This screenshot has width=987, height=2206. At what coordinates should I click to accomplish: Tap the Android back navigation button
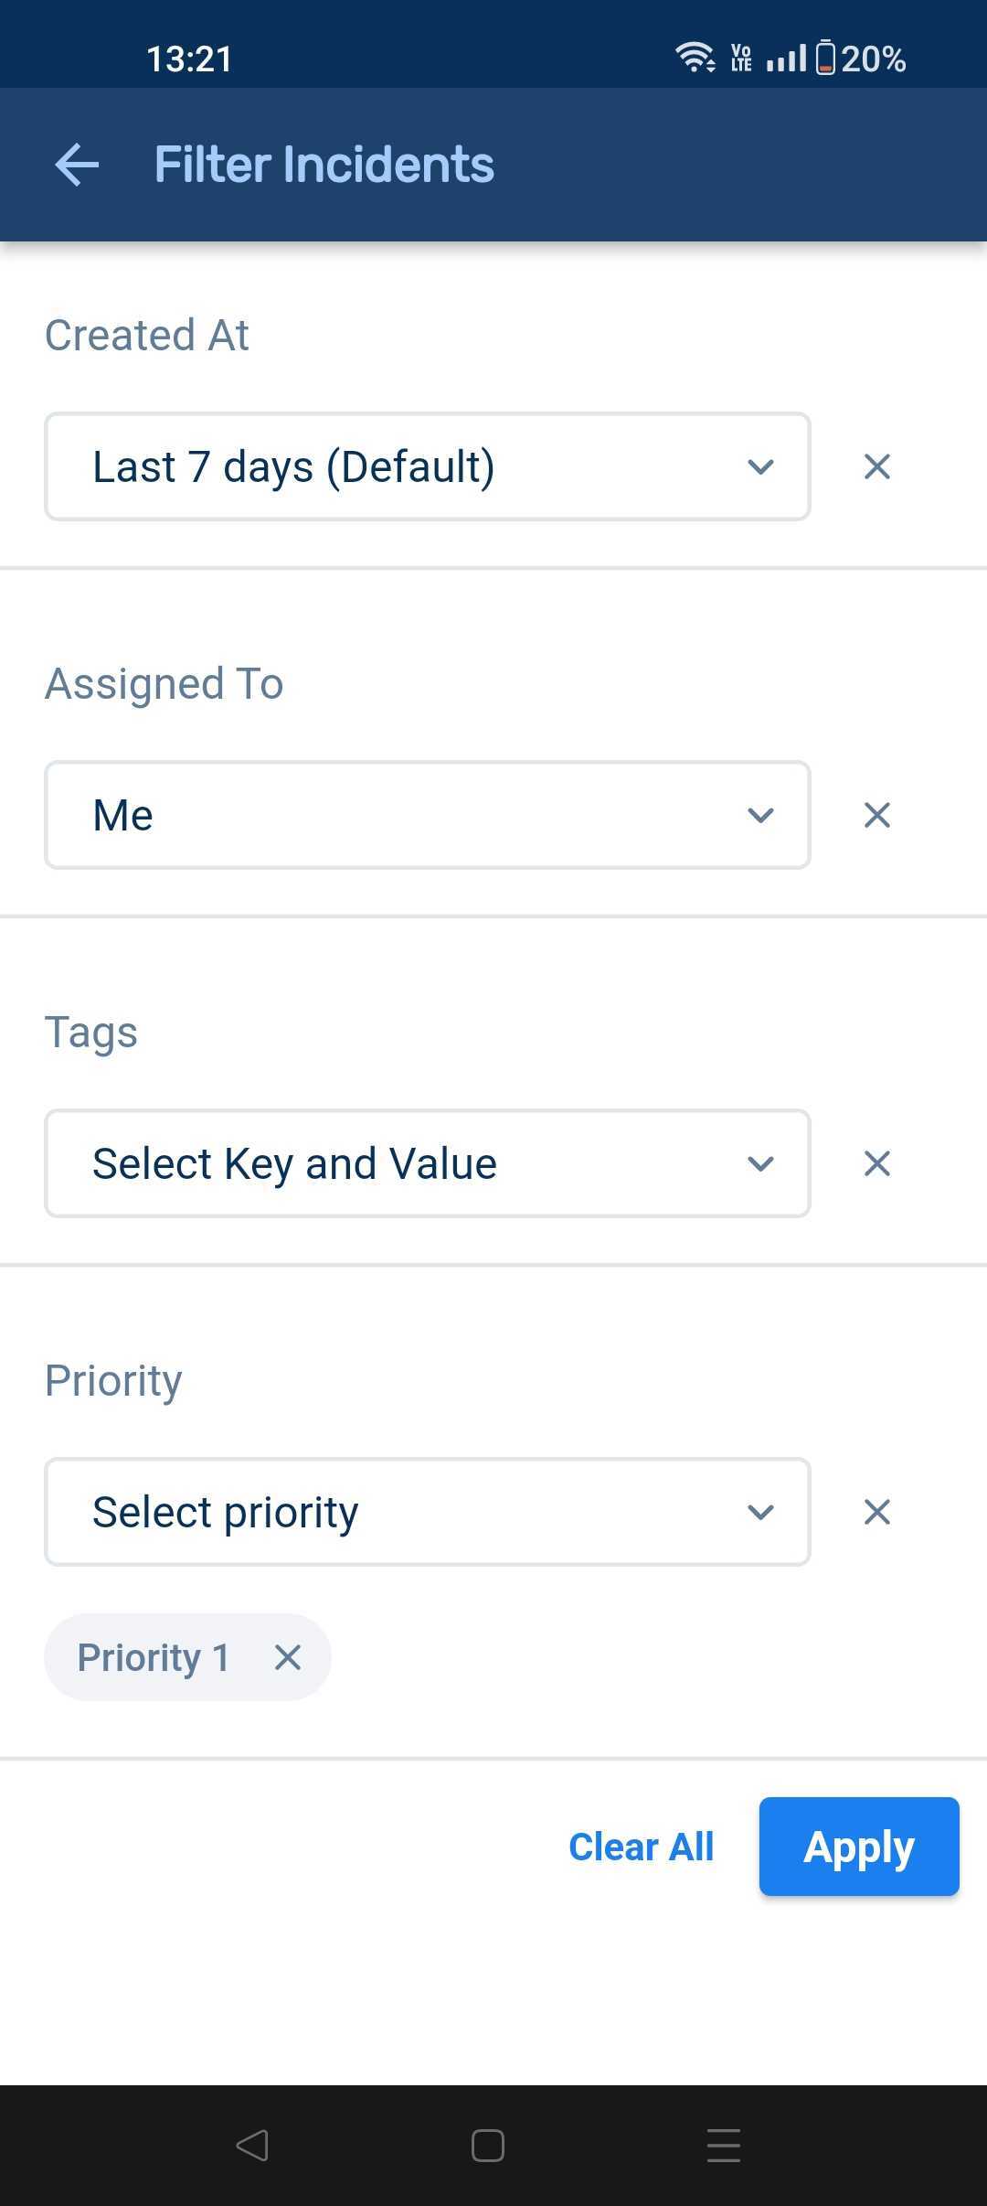(252, 2145)
